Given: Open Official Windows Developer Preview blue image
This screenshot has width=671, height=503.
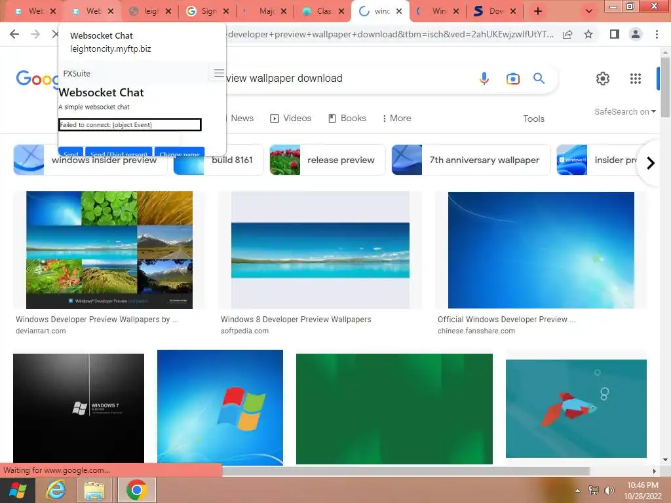Looking at the screenshot, I should pos(541,250).
